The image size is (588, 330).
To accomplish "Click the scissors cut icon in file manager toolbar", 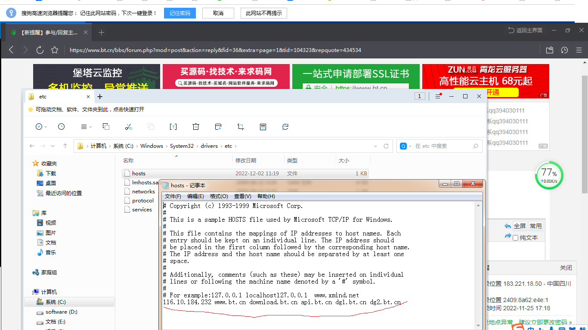I will [x=128, y=126].
